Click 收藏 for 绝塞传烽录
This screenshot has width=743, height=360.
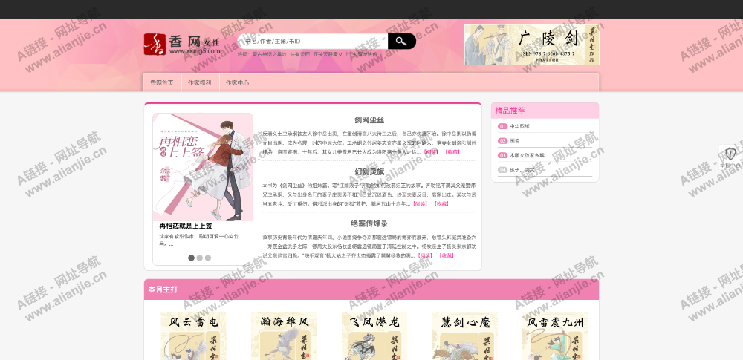(x=447, y=255)
